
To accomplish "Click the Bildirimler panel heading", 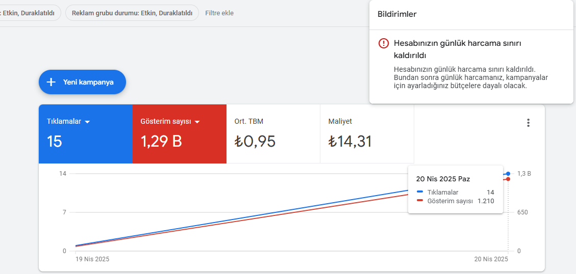I will click(397, 14).
